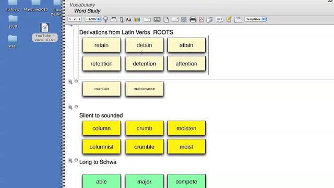Image resolution: width=334 pixels, height=188 pixels.
Task: Collapse the maintain row circle toggle
Action: click(x=76, y=81)
